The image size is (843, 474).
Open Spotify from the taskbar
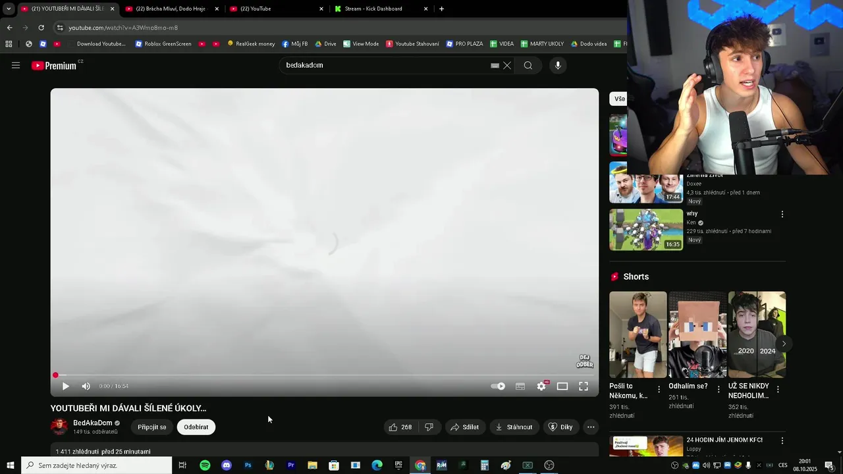[x=205, y=465]
